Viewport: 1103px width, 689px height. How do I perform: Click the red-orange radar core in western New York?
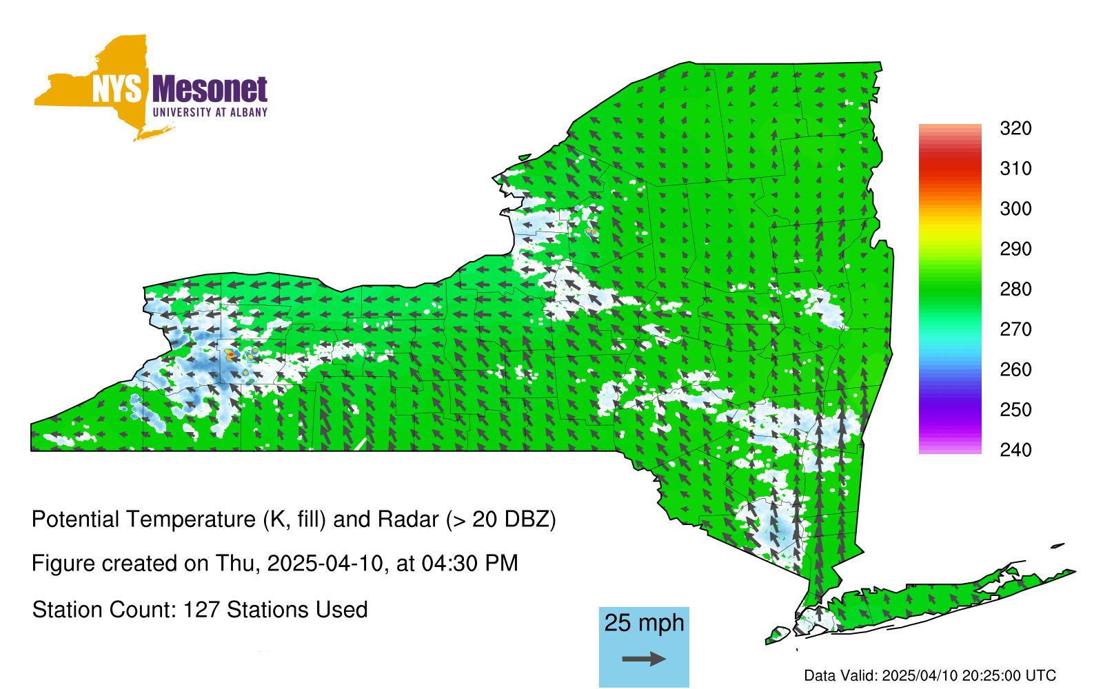pos(230,355)
